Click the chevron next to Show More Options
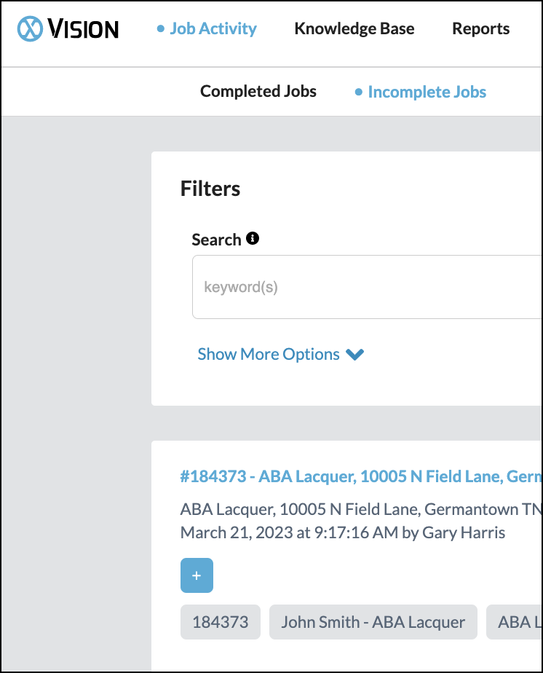543x673 pixels. [355, 355]
